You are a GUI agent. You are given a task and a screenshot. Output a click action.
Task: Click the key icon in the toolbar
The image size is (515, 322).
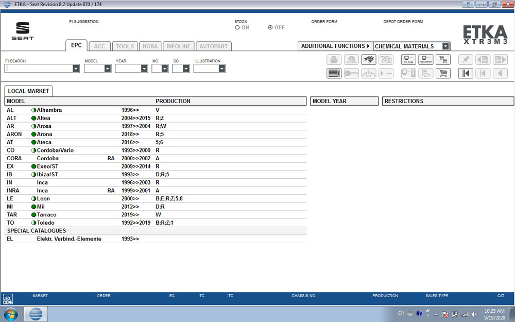351,73
